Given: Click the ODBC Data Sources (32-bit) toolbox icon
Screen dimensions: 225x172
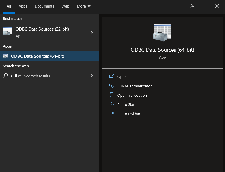Looking at the screenshot, I should [x=8, y=31].
